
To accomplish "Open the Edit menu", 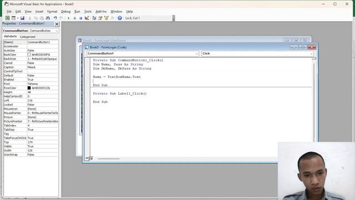I will click(18, 11).
